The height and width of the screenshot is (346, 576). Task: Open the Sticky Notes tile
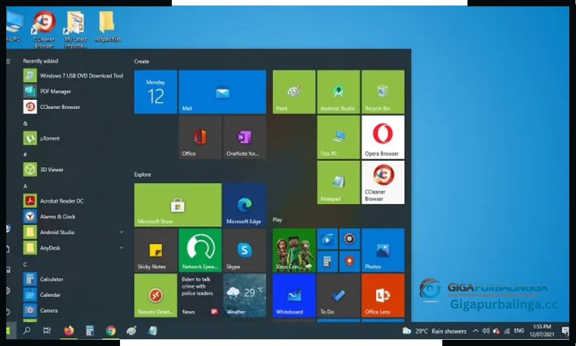click(x=156, y=250)
